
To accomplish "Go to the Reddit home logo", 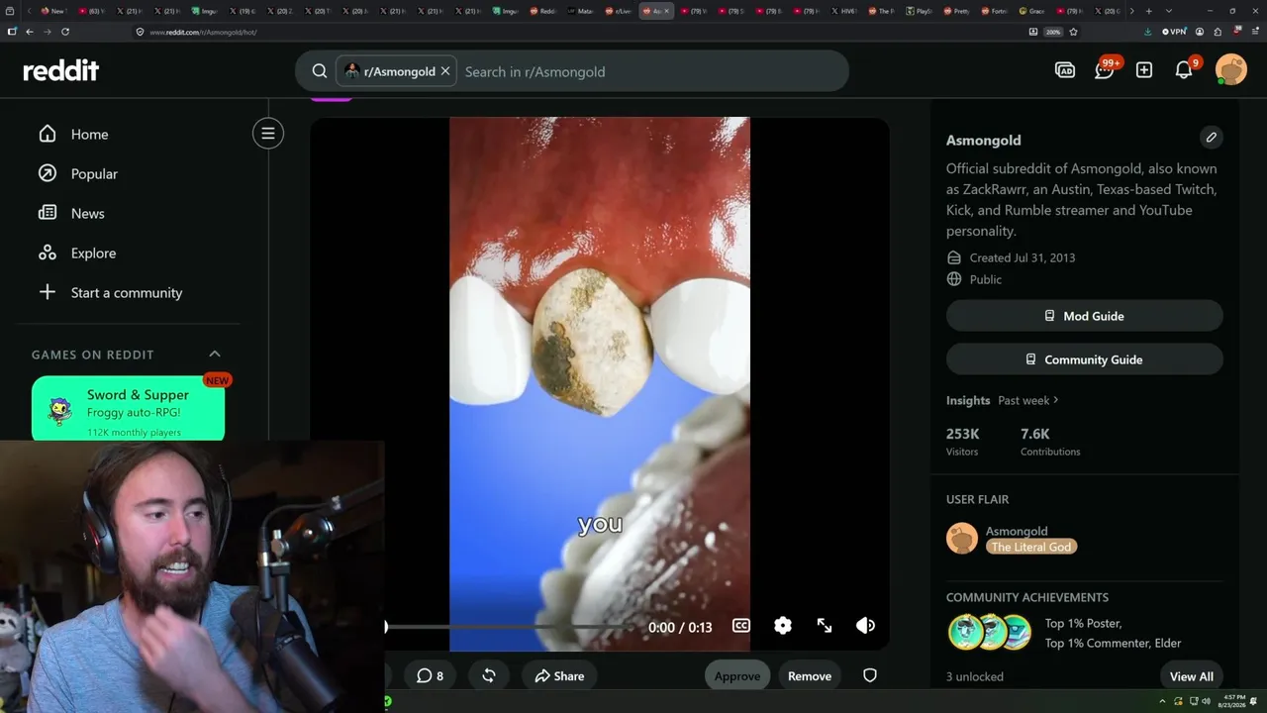I will point(61,70).
